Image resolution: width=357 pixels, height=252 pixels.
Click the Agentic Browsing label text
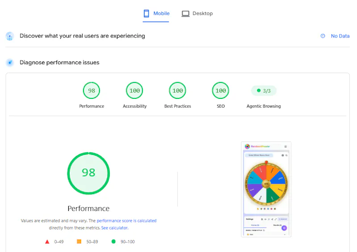[x=264, y=106]
